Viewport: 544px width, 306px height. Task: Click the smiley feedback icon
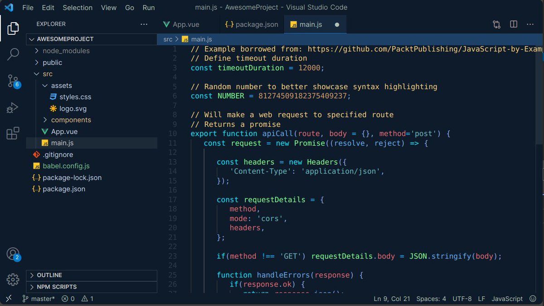click(532, 299)
